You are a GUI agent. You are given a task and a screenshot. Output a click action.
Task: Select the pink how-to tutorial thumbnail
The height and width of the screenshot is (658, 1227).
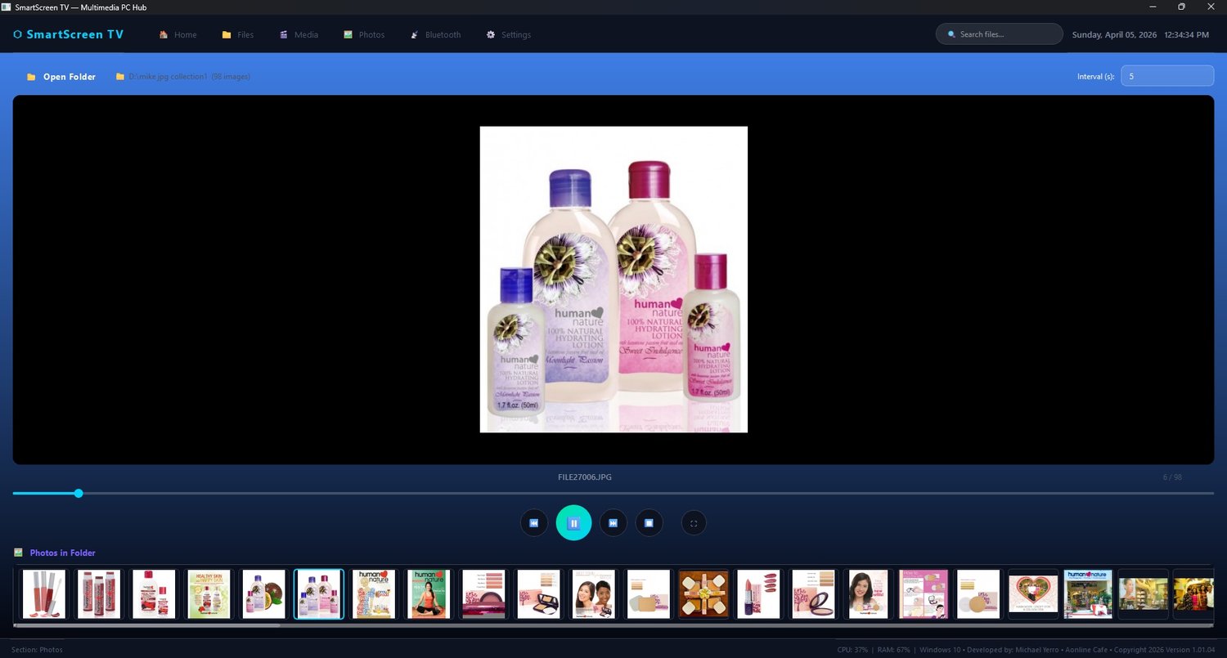pos(924,594)
